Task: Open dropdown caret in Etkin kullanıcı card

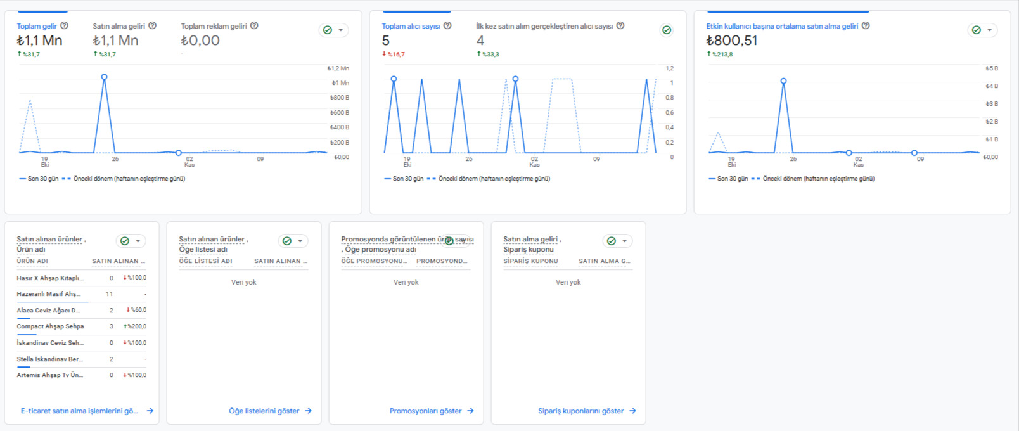Action: [x=990, y=30]
